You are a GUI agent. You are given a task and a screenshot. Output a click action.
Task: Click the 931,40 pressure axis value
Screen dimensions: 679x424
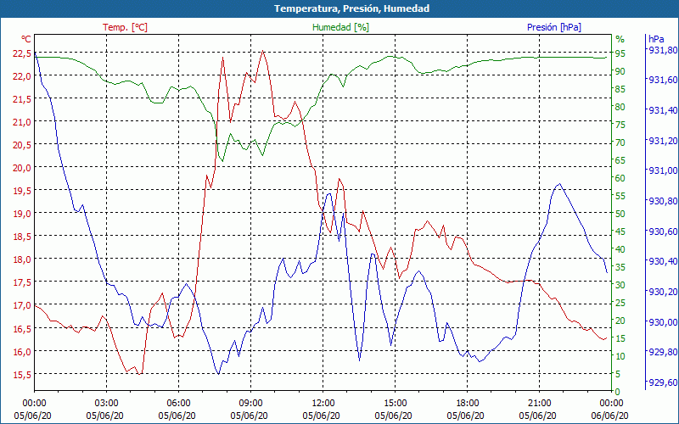click(663, 111)
